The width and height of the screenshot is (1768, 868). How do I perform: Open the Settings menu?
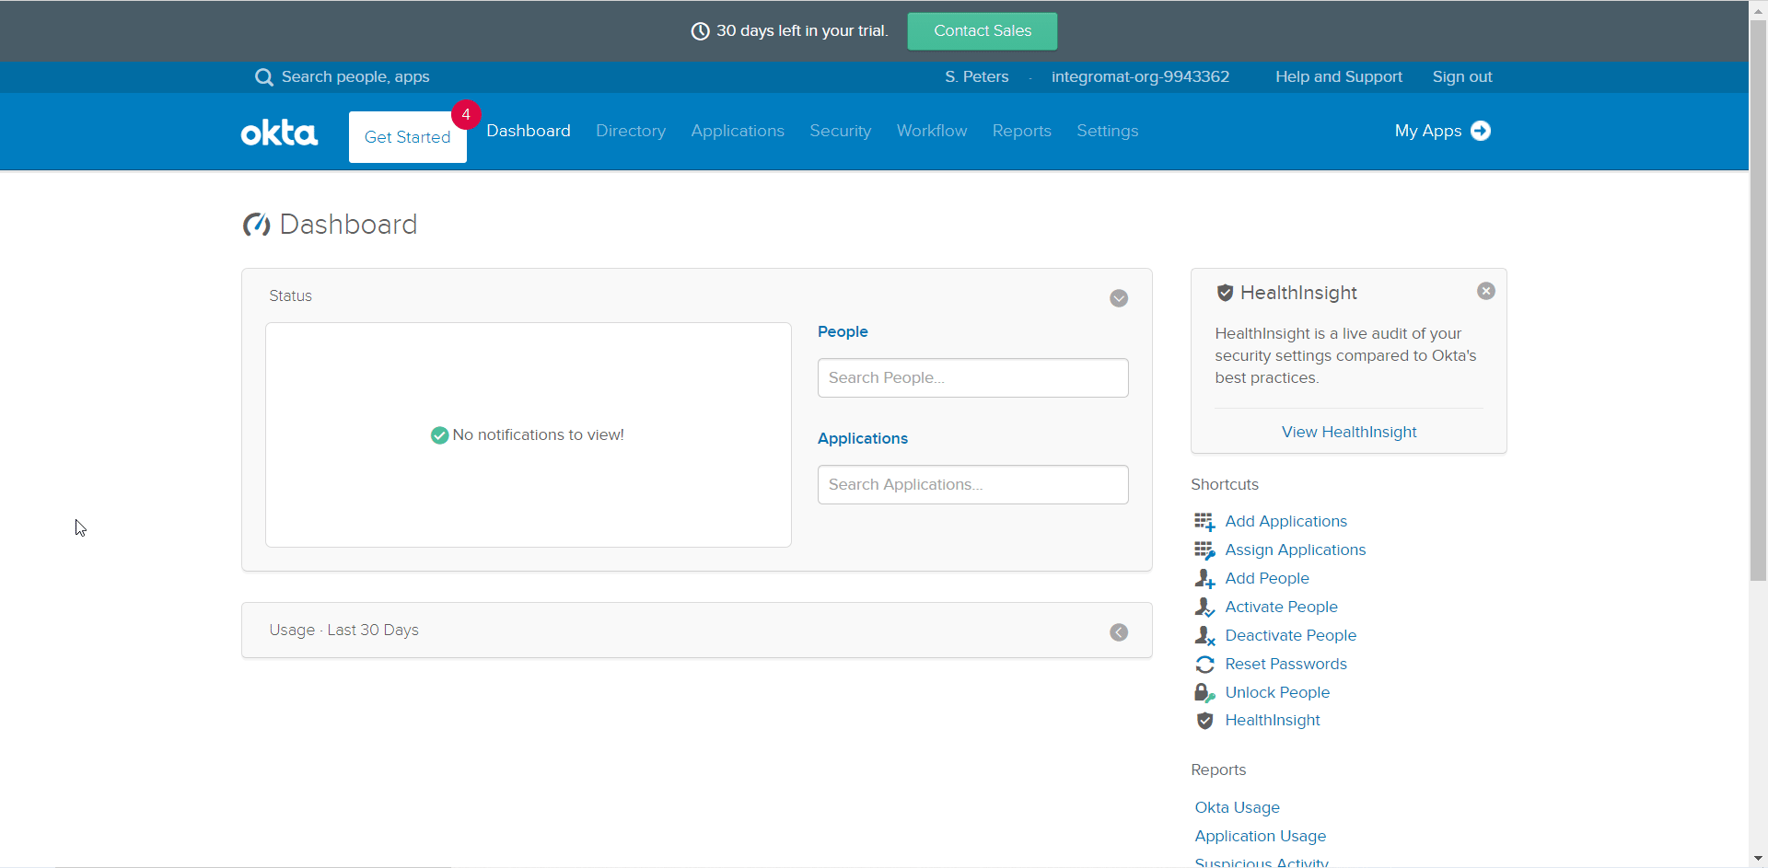coord(1108,131)
